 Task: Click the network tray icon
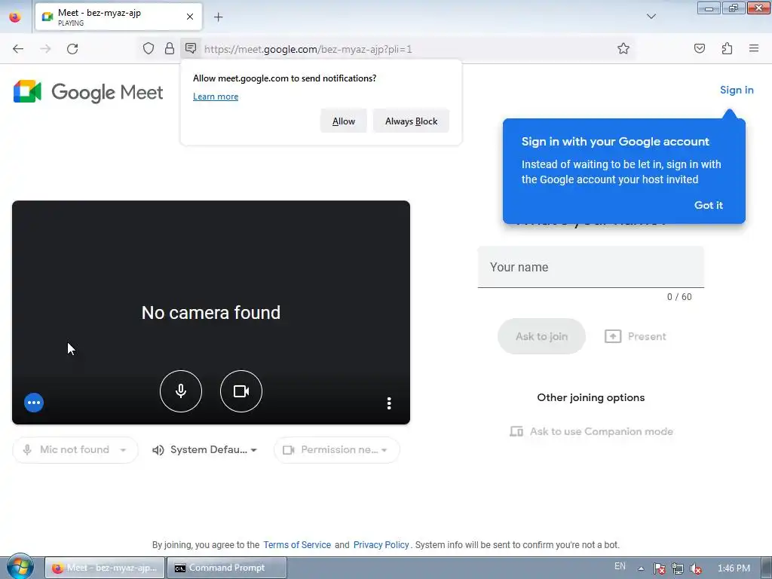tap(678, 568)
